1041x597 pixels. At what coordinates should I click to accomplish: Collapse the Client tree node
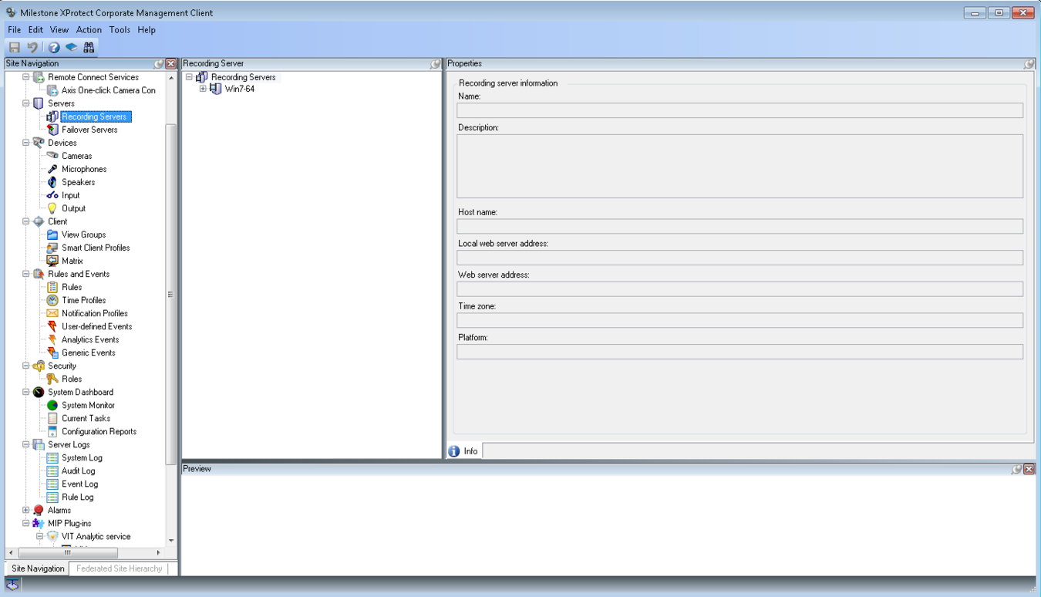tap(26, 221)
